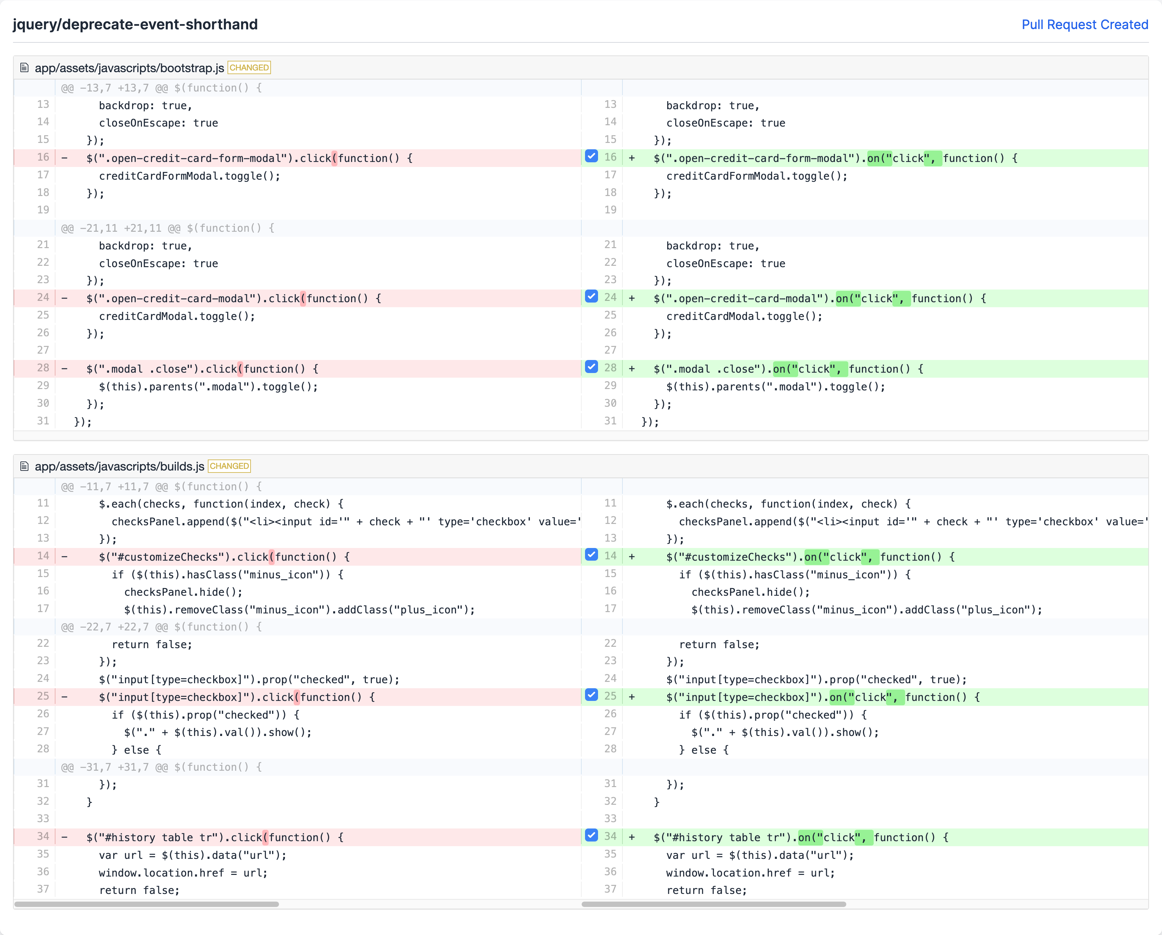Click file icon next to bootstrap.js
1162x935 pixels.
pos(24,67)
